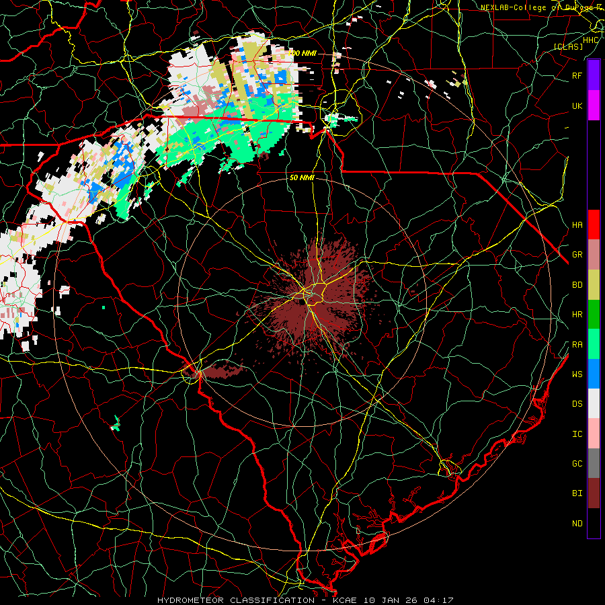The width and height of the screenshot is (605, 605).
Task: Click the GC gray legend swatch
Action: (594, 463)
